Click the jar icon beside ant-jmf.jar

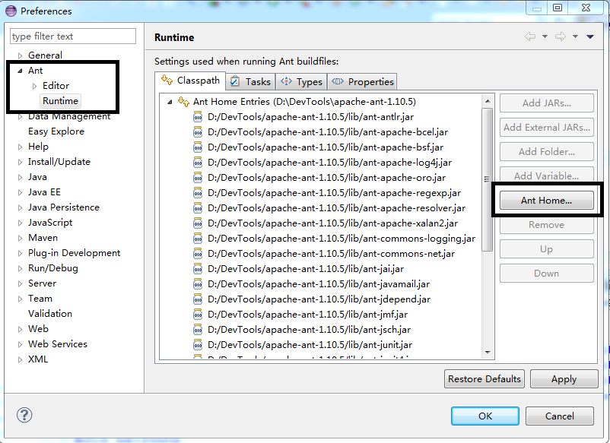198,314
